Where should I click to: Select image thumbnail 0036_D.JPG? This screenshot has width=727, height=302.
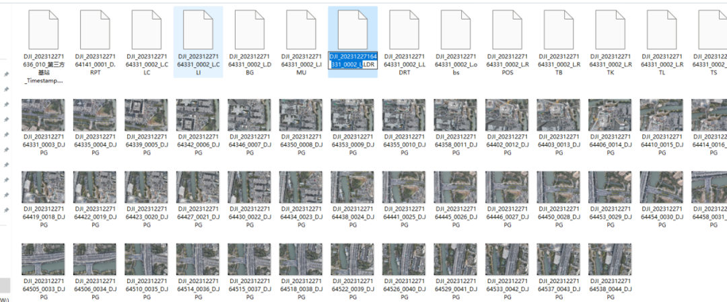click(x=197, y=260)
